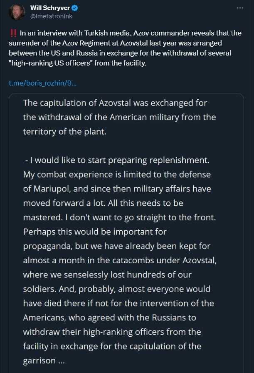Click the line starting "Perhaps this would be important"
The height and width of the screenshot is (373, 254).
coord(95,231)
